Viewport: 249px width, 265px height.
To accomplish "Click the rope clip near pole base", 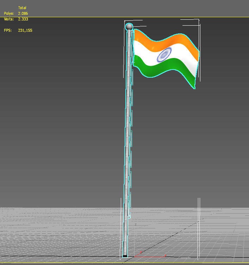I will coord(129,216).
